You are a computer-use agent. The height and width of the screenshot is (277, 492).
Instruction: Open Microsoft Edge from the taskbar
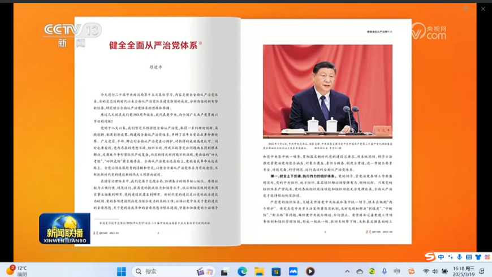242,271
